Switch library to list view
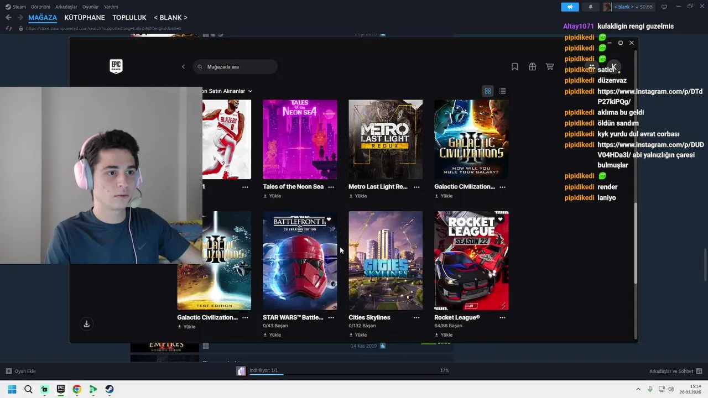Screen dimensions: 708x398 point(502,91)
